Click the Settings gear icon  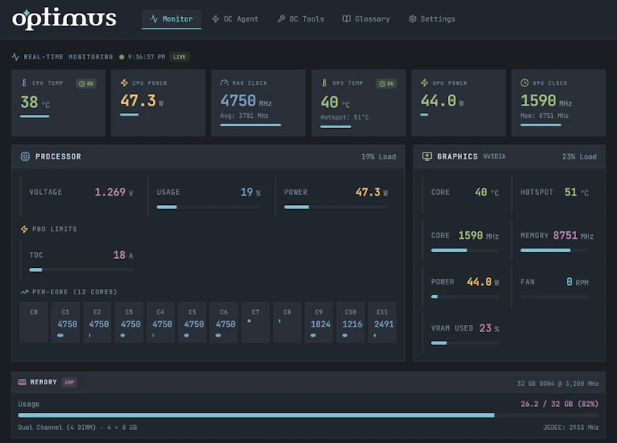413,18
